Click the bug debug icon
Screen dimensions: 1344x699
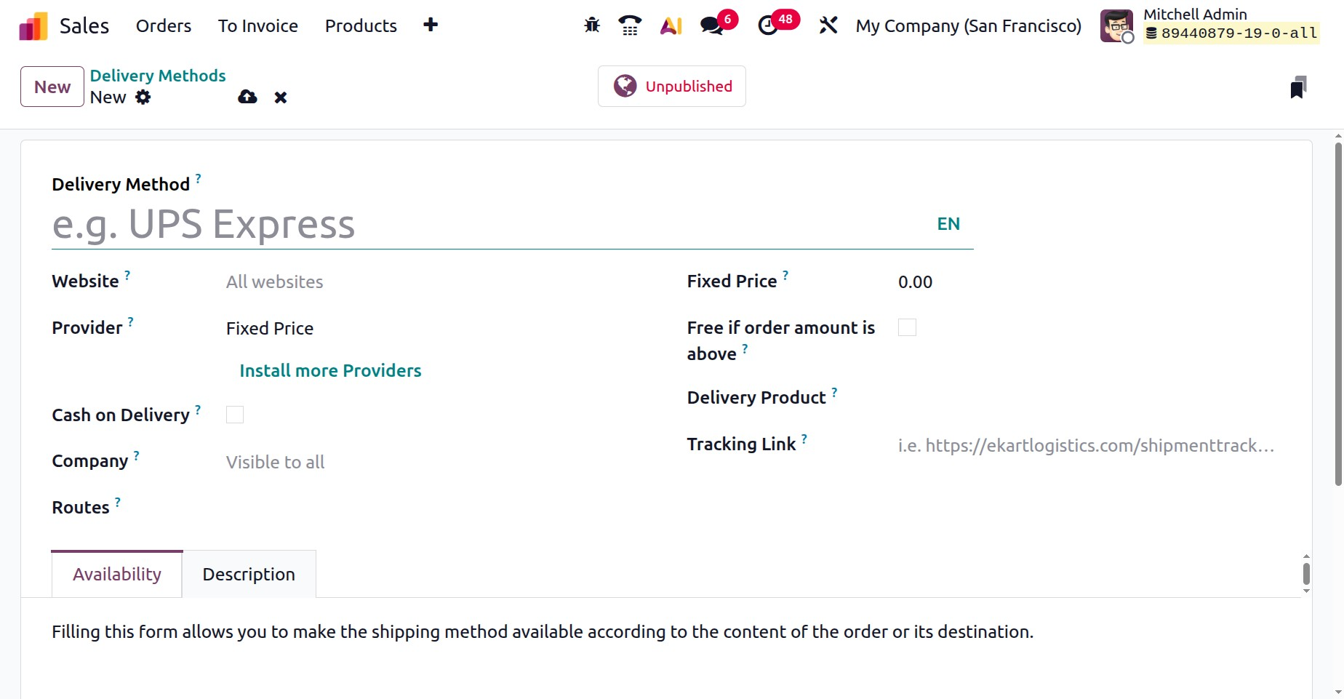click(592, 25)
